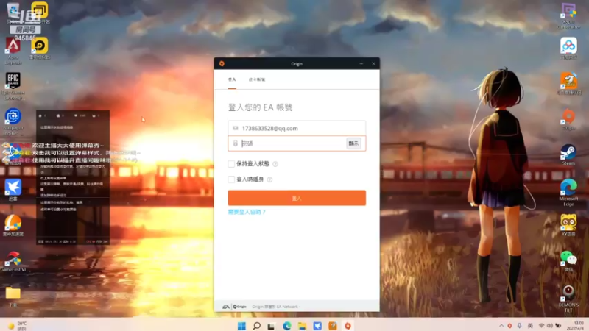Enable the 登入時隱身 checkbox

(231, 179)
